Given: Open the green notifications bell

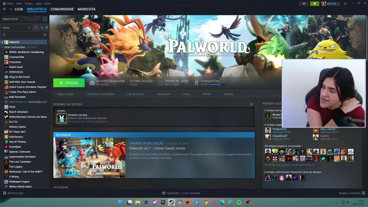Looking at the screenshot, I should pos(315,4).
